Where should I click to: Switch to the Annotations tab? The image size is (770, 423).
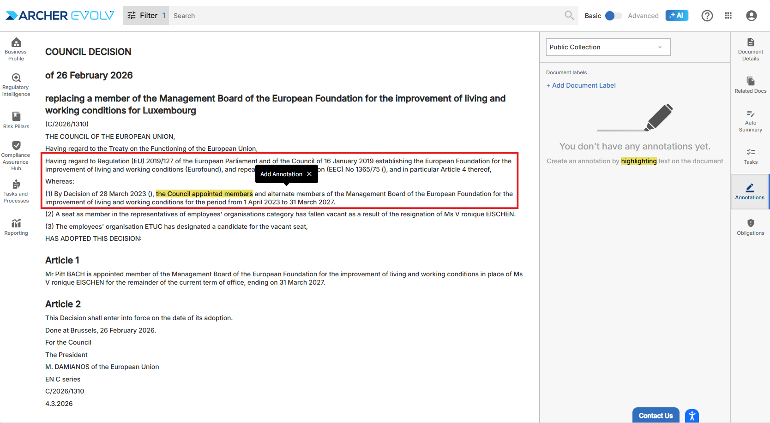coord(749,191)
